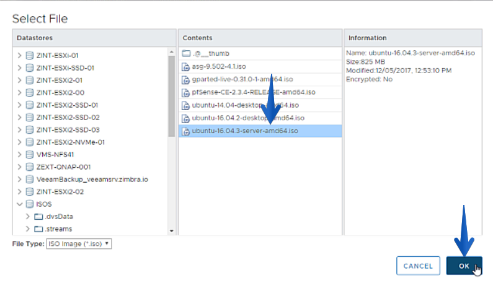Collapse the ISOS datastore
Screen dimensions: 493x286
click(19, 204)
